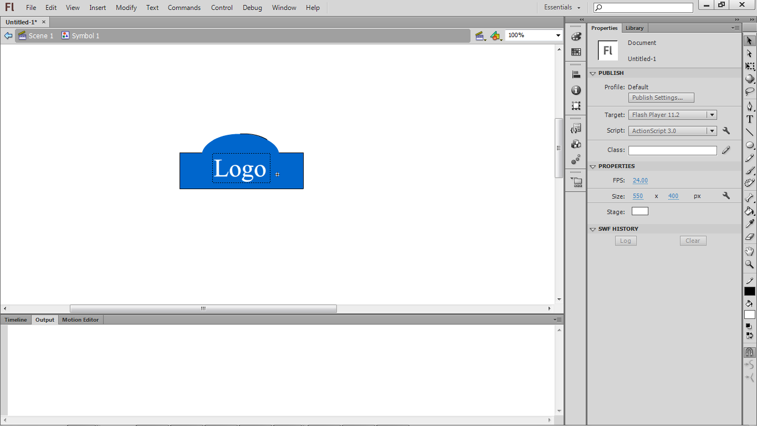Select the Lasso tool

(x=749, y=92)
